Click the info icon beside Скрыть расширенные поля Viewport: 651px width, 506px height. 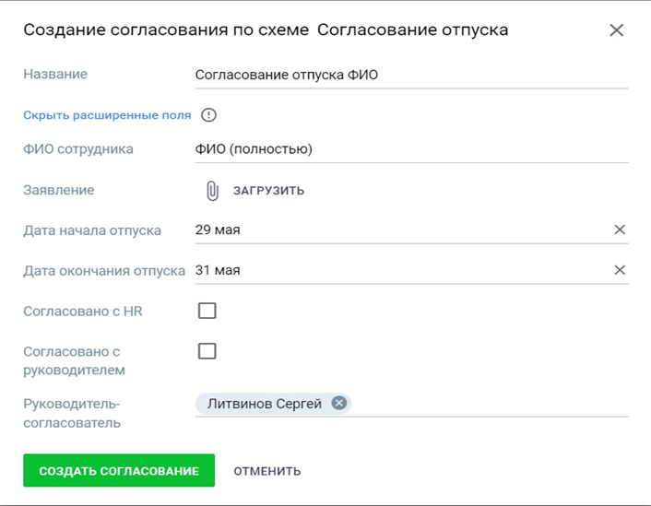[208, 115]
